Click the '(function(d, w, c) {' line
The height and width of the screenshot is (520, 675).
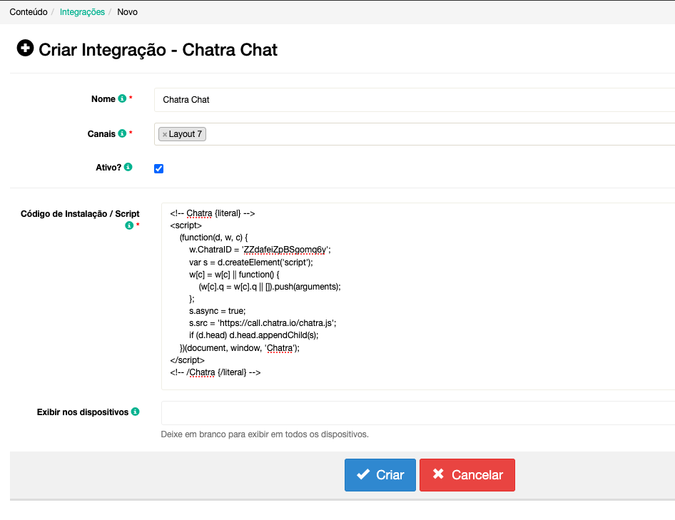click(x=213, y=238)
